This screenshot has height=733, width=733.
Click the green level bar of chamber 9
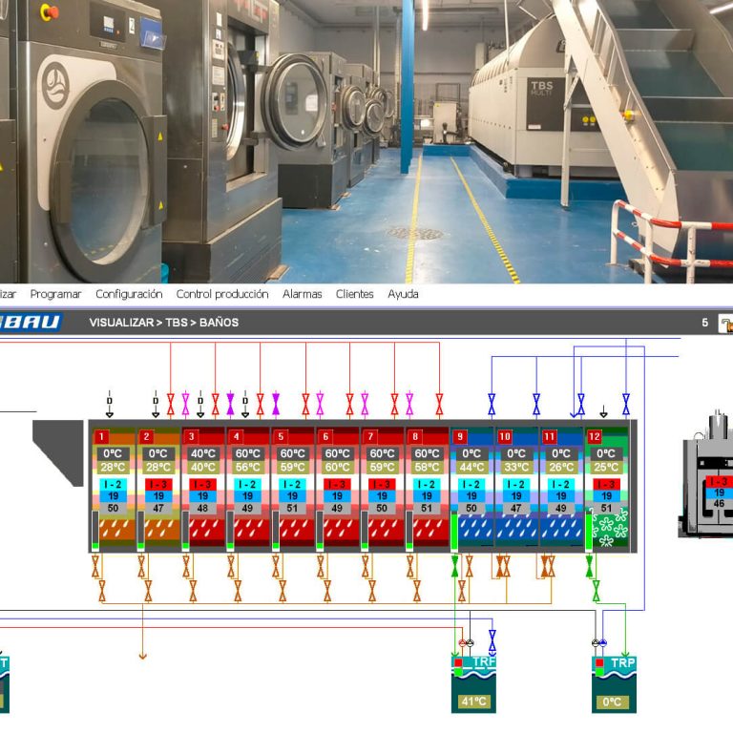(x=453, y=531)
